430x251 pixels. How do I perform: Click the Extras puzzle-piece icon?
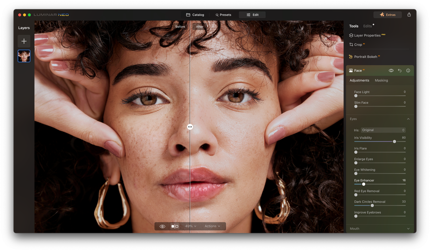pos(382,15)
